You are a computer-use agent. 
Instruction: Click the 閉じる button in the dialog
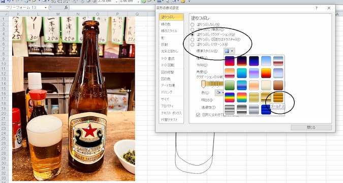coord(311,128)
